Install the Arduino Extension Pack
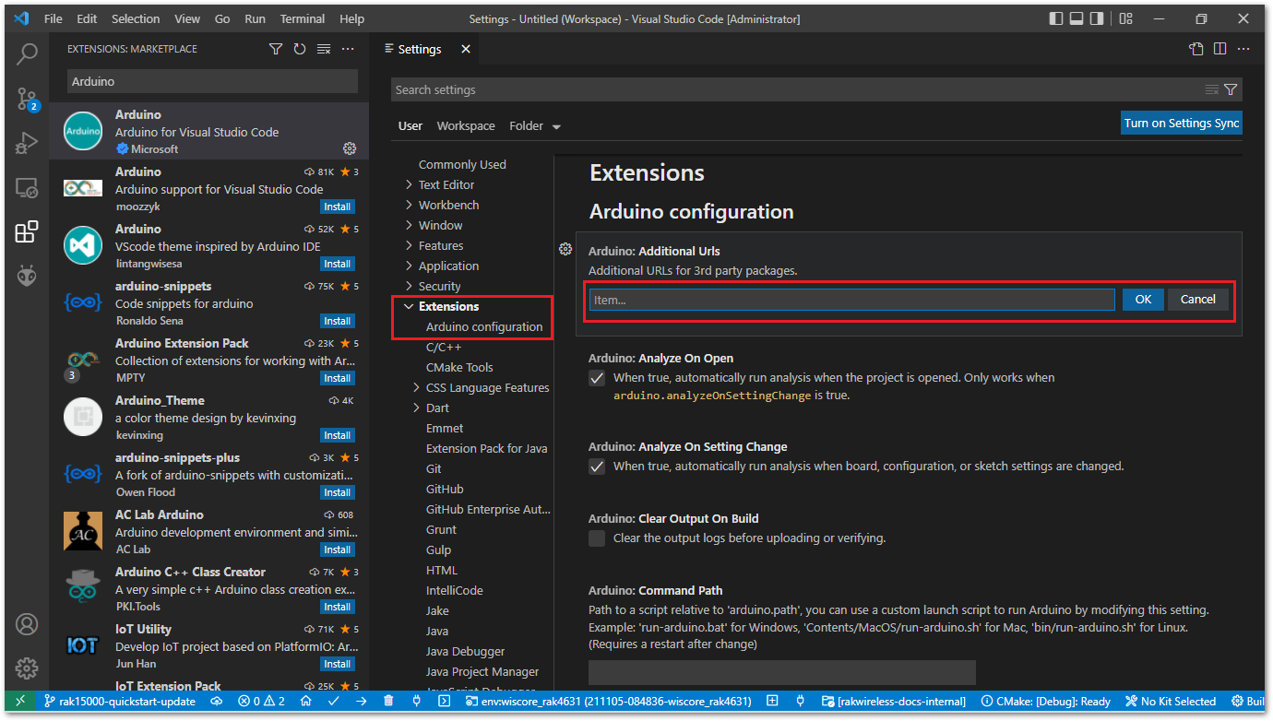Image resolution: width=1273 pixels, height=721 pixels. 337,378
